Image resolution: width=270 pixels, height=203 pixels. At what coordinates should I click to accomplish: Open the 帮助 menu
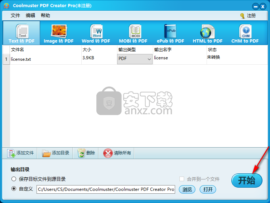45,15
